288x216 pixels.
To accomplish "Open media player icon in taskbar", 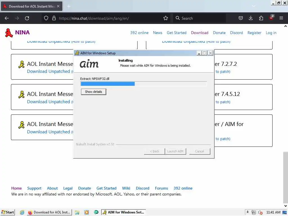I will click(x=87, y=212).
